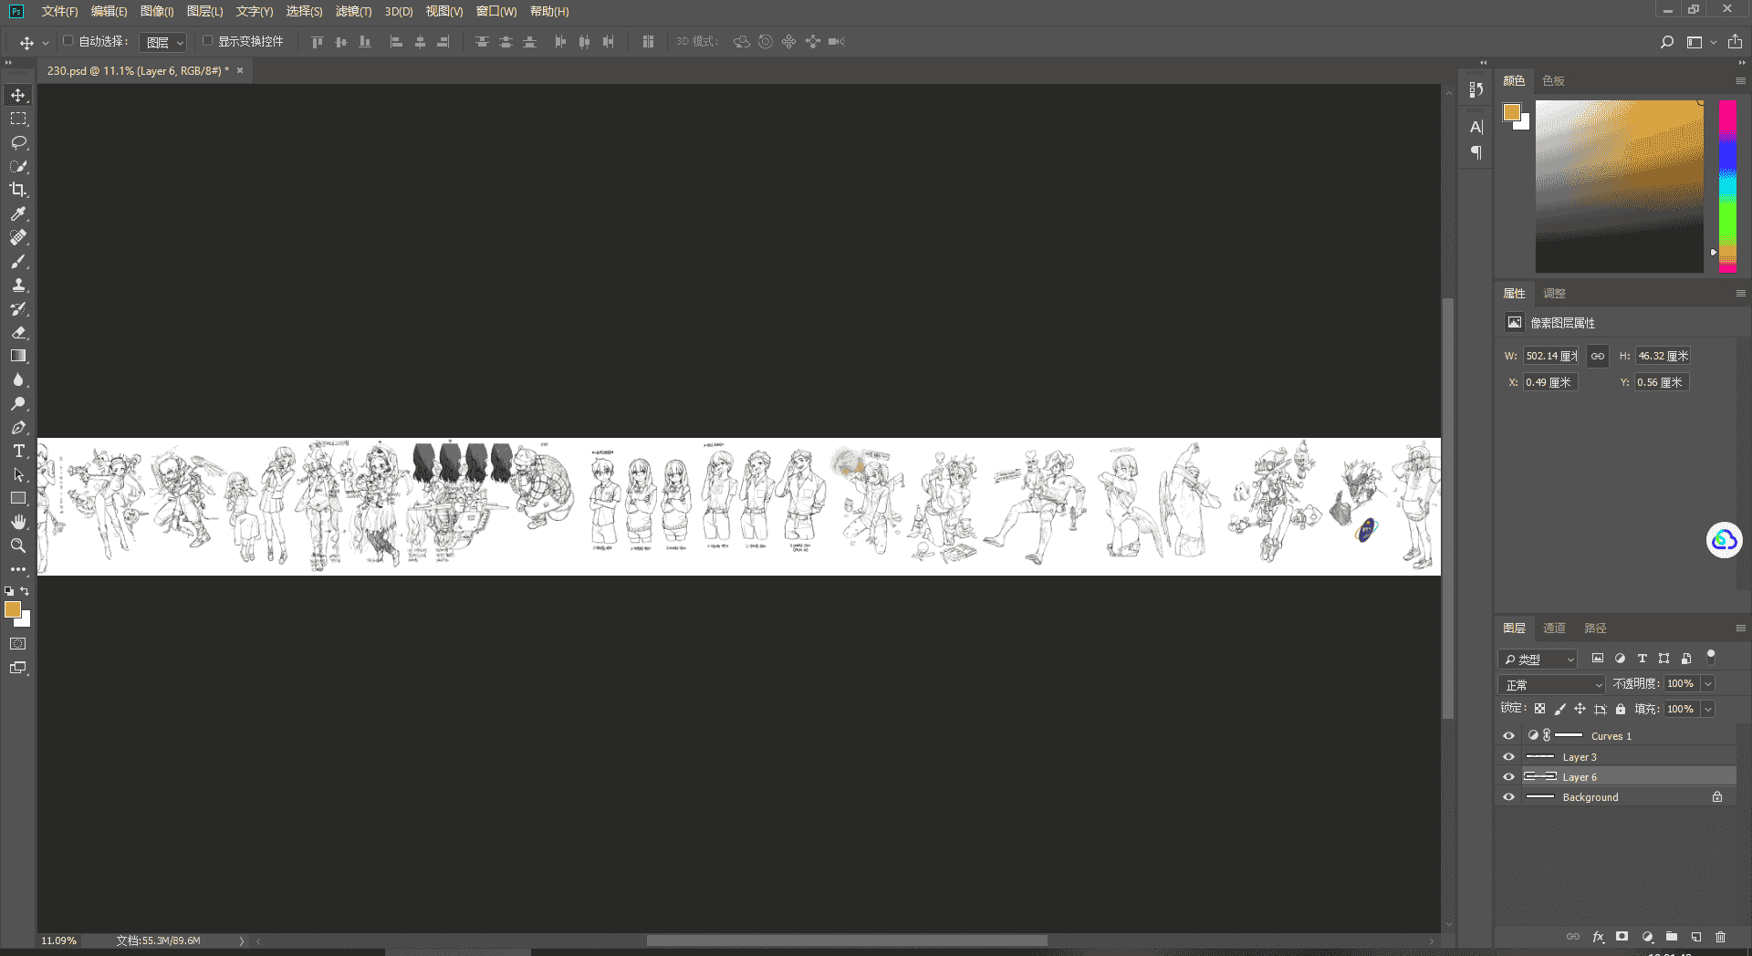1752x956 pixels.
Task: Click the layer width W field
Action: click(x=1550, y=356)
